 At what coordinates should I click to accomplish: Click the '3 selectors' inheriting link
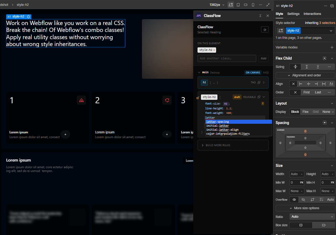327,23
